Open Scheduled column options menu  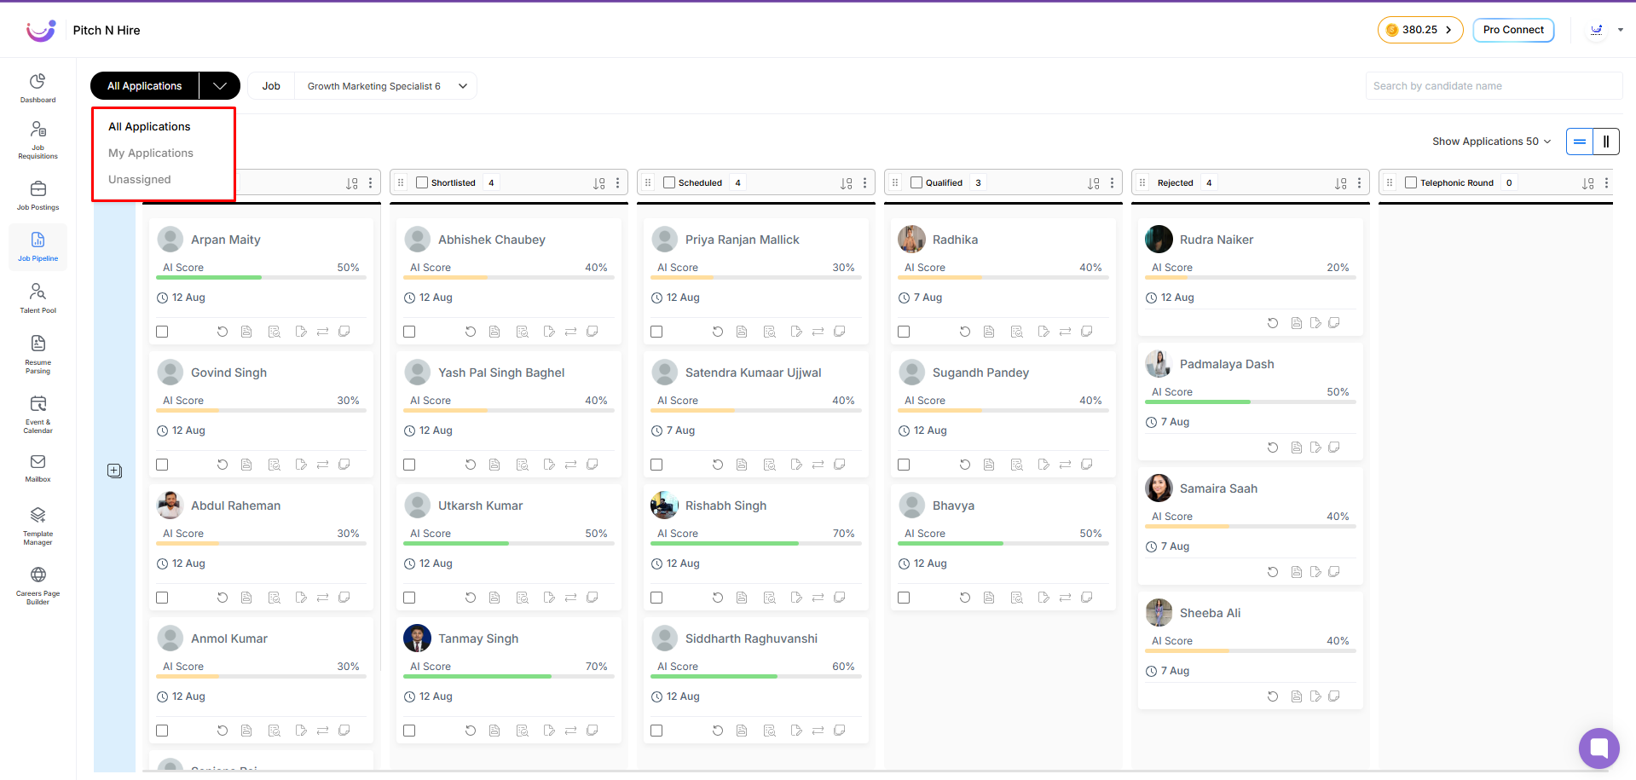click(865, 183)
